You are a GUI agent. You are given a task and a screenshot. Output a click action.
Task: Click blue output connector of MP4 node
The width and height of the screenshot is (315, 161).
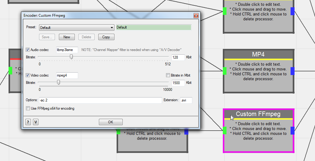pos(292,71)
